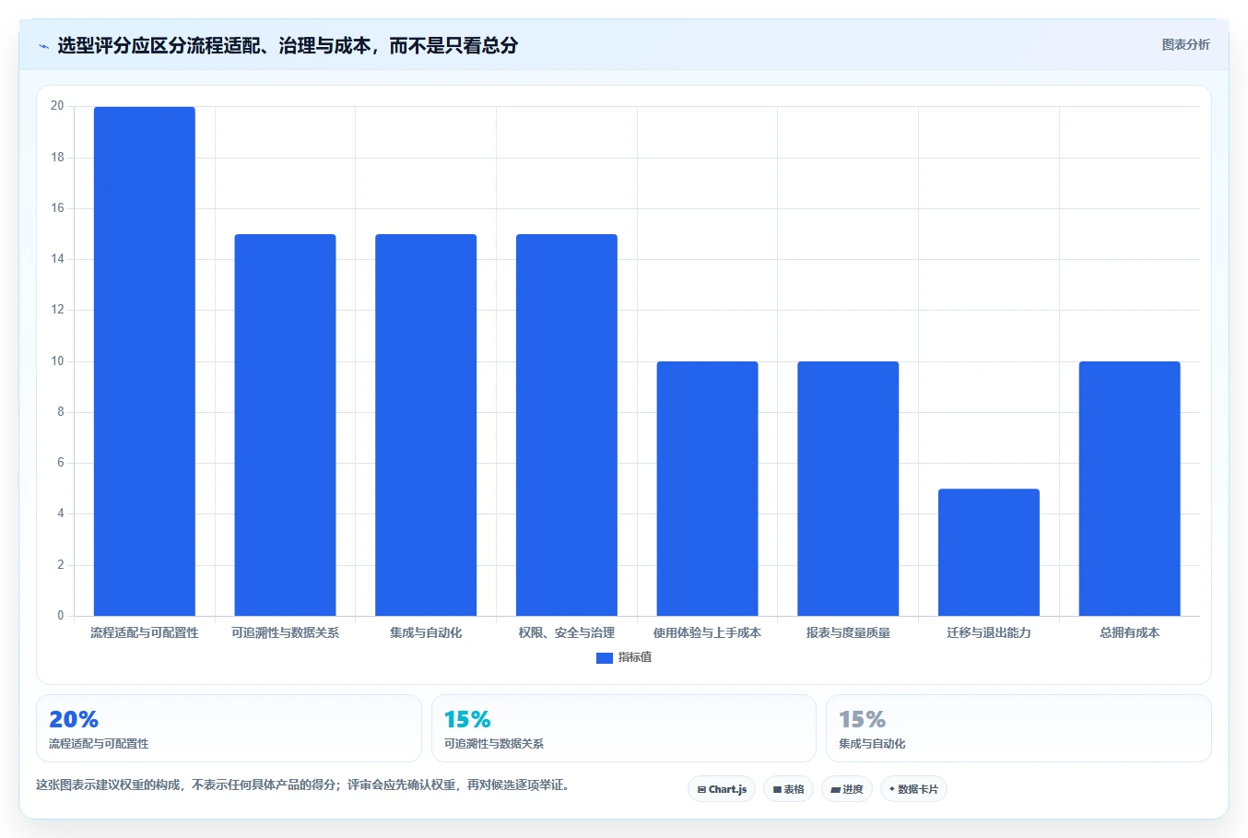Screen dimensions: 1248x838
Task: Click the 报表与度量质量 axis label
Action: pyautogui.click(x=848, y=633)
